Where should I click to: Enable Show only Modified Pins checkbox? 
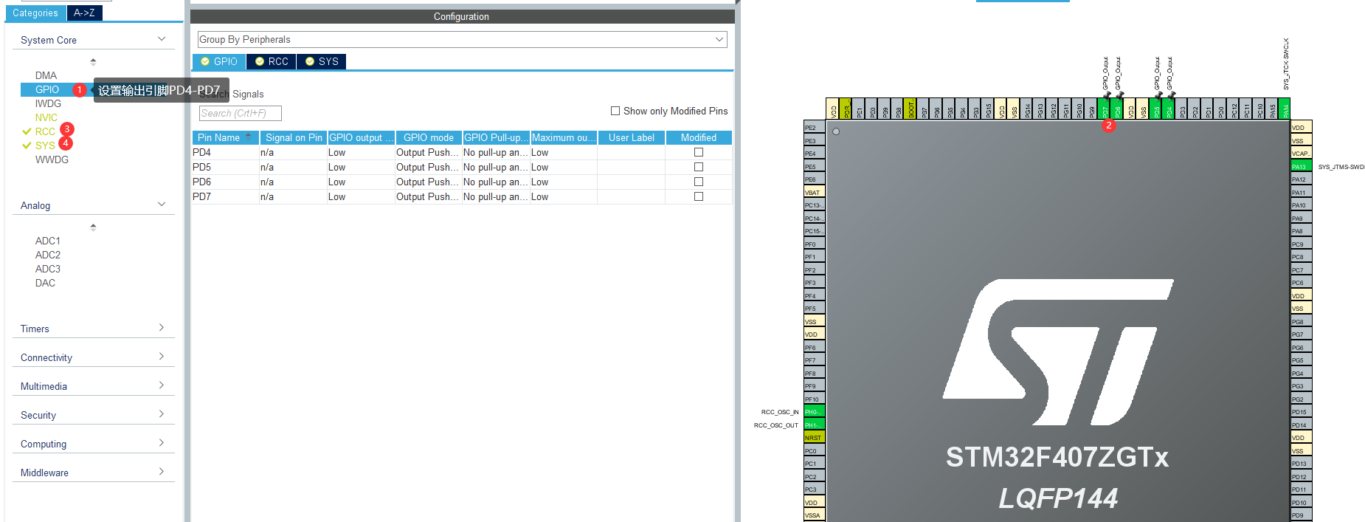point(615,111)
